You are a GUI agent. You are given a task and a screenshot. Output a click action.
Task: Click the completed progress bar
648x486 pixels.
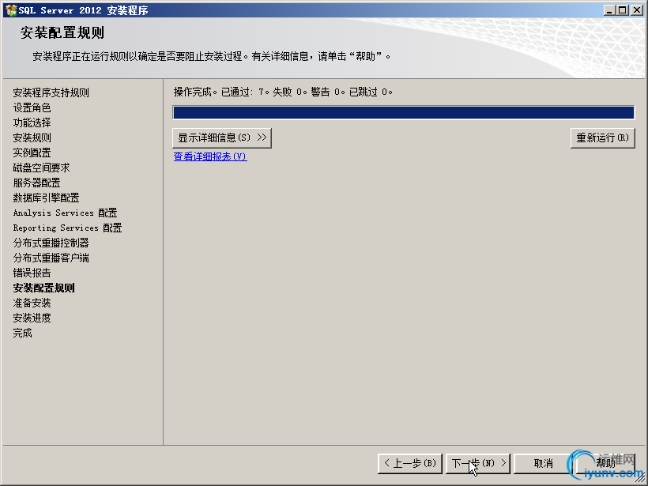[403, 112]
